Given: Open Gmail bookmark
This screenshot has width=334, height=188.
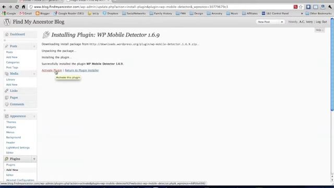Looking at the screenshot, I should tap(26, 14).
